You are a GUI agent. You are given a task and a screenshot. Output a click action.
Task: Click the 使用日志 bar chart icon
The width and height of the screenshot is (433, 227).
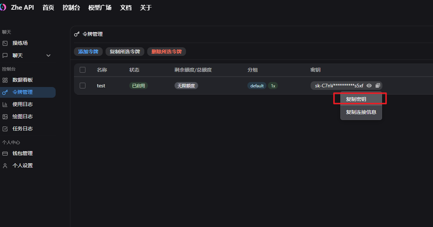pos(5,104)
